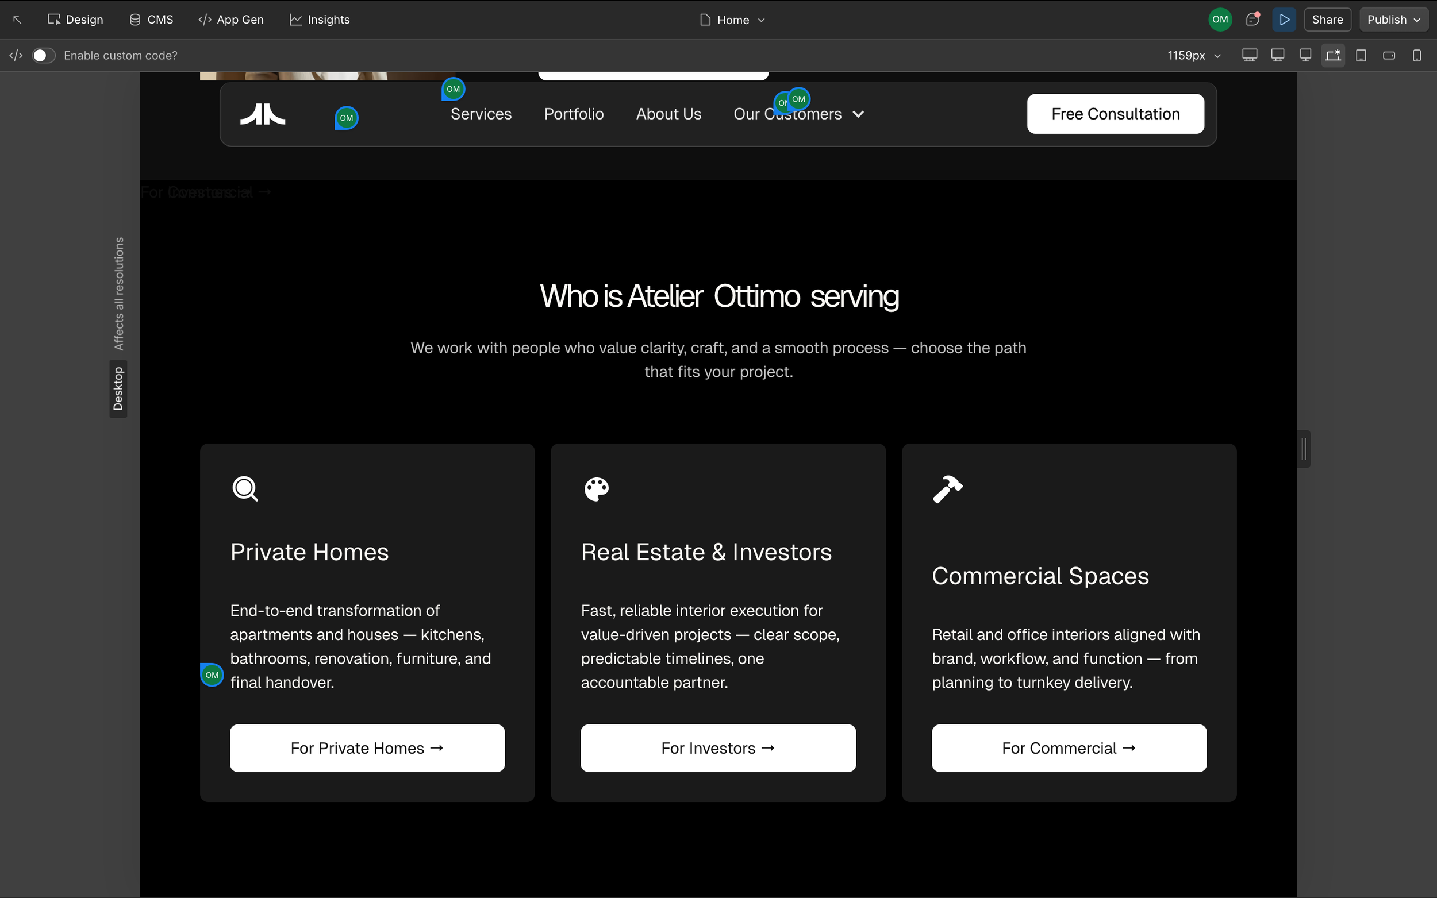Click the canvas resize handle on right edge
Screen dimensions: 1437x898
pyautogui.click(x=1304, y=449)
